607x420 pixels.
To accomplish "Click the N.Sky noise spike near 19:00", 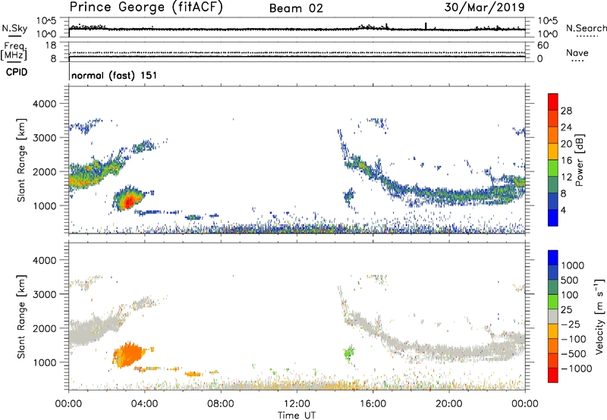I will [x=426, y=26].
